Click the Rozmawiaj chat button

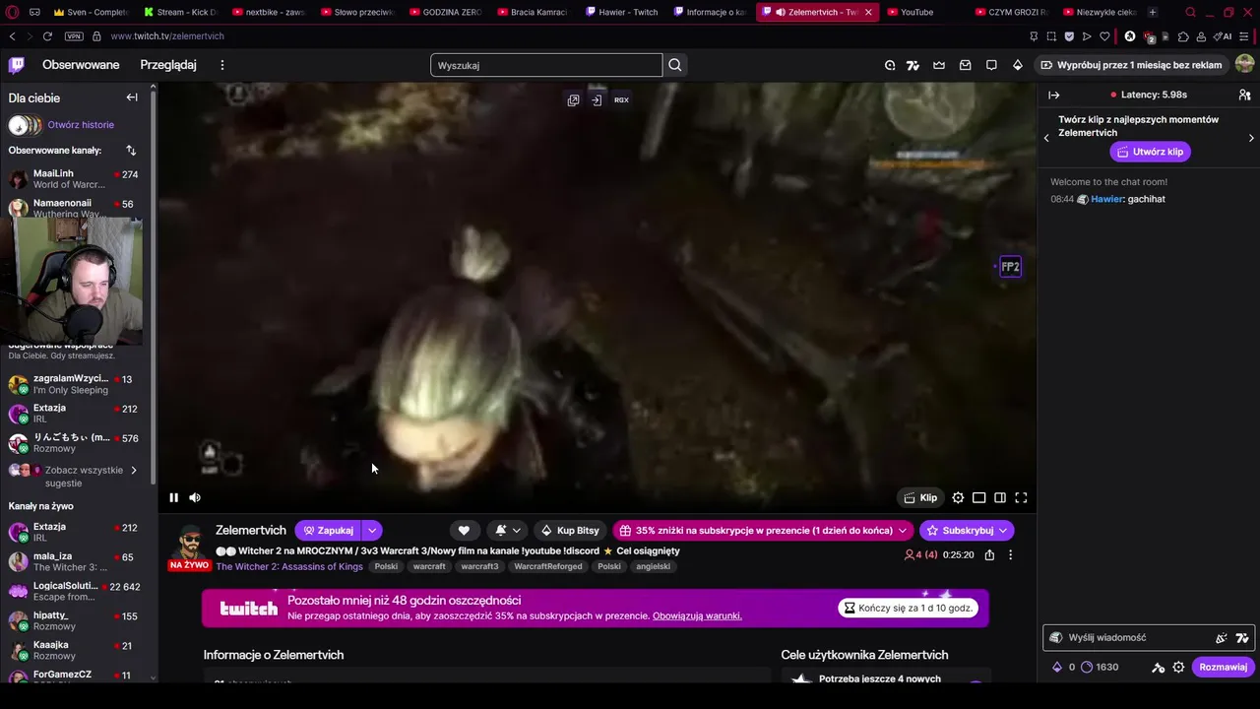pos(1223,667)
